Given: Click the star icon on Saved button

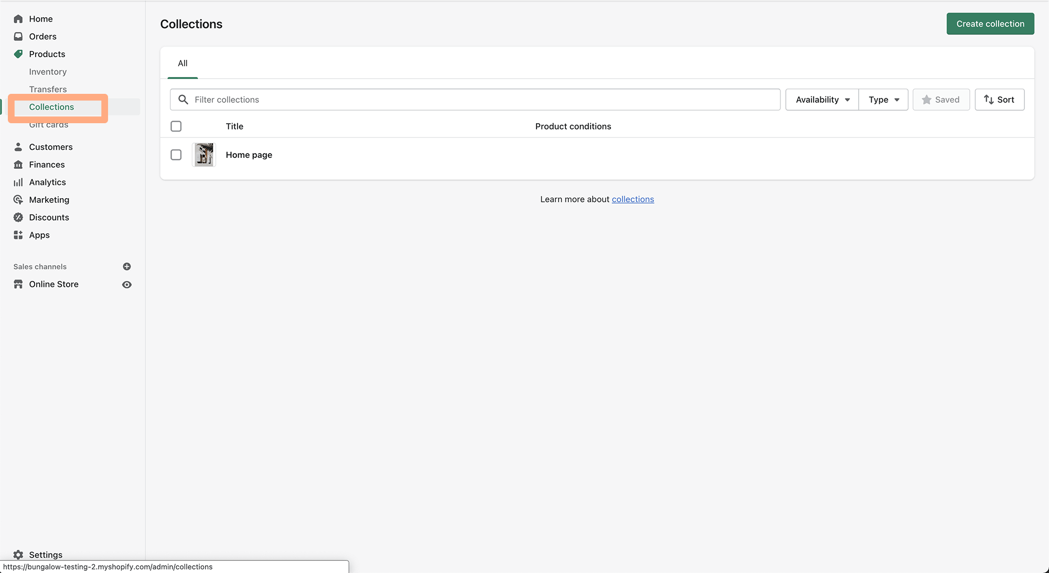Looking at the screenshot, I should click(x=927, y=100).
